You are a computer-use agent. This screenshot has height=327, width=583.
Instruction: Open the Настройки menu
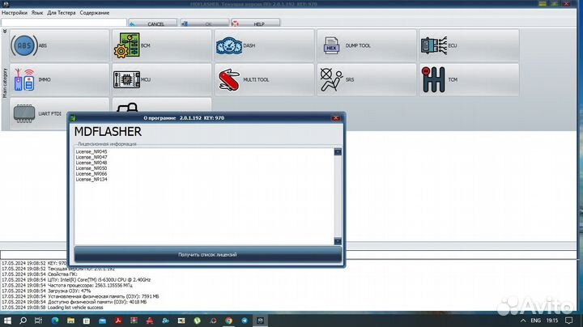(x=14, y=13)
